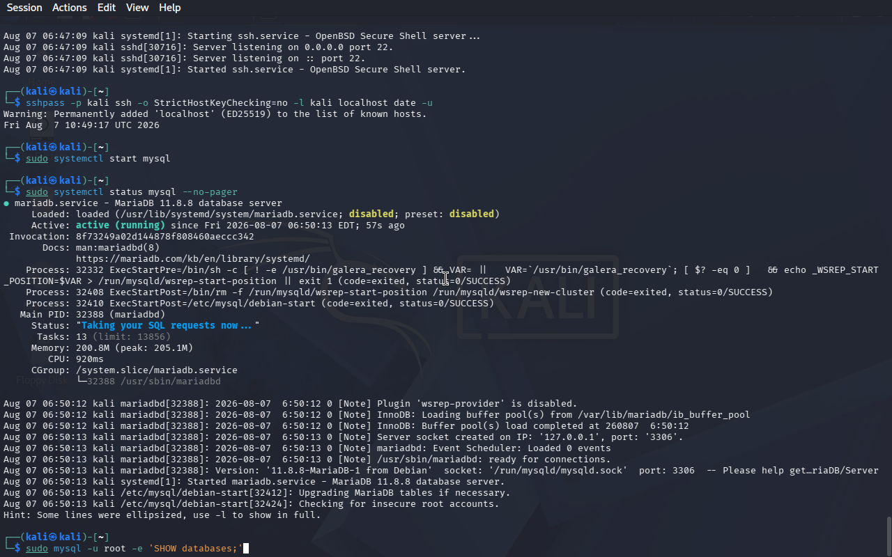Click the 'man:mariadbd(8)' docs text
This screenshot has width=892, height=557.
tap(118, 248)
